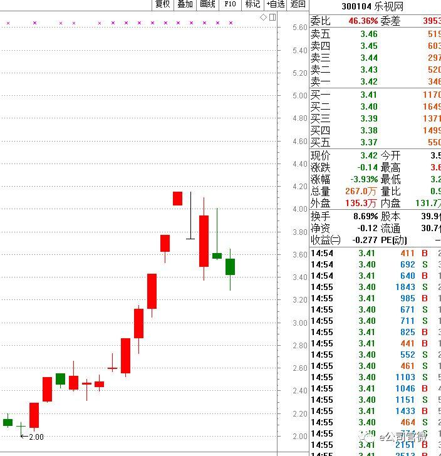Click the 涨跌 value -0.14
Screen dimensions: 441x456
(x=368, y=167)
